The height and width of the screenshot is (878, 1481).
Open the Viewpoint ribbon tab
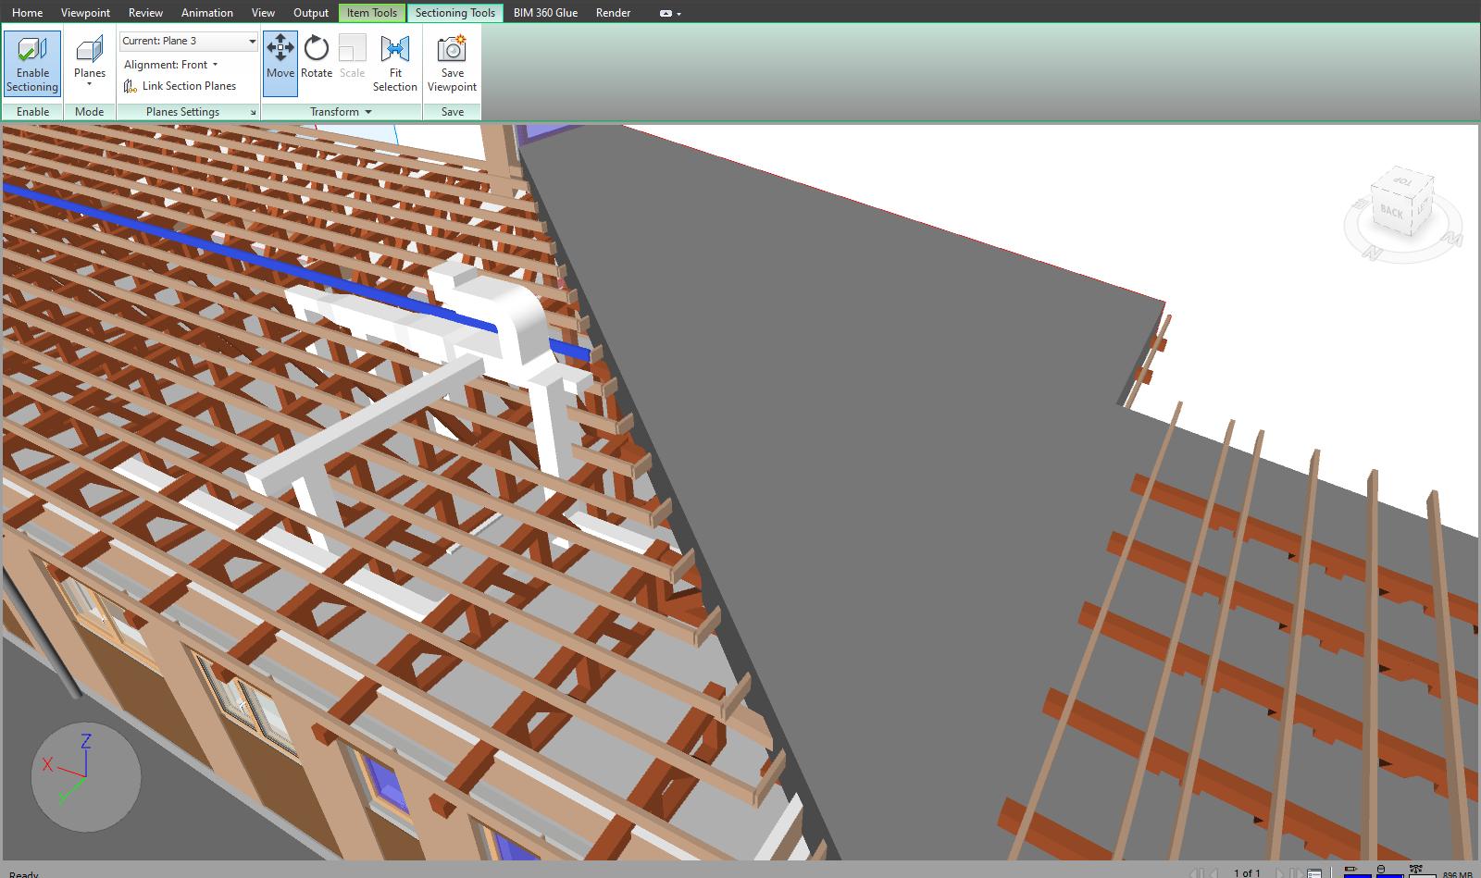pyautogui.click(x=85, y=13)
